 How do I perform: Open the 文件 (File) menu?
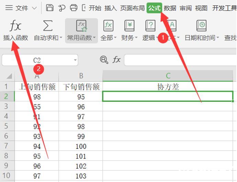pos(22,8)
